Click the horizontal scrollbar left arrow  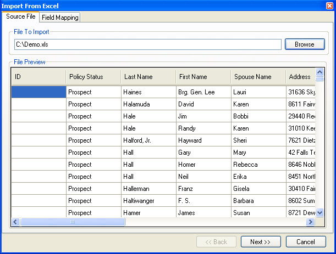pos(15,222)
